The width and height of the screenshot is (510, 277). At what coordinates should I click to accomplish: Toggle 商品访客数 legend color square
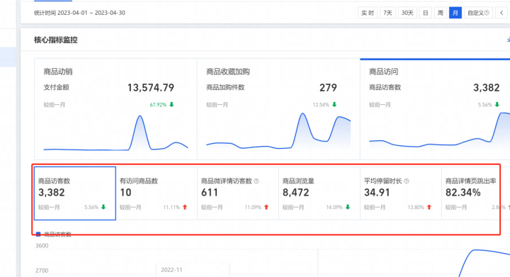38,234
